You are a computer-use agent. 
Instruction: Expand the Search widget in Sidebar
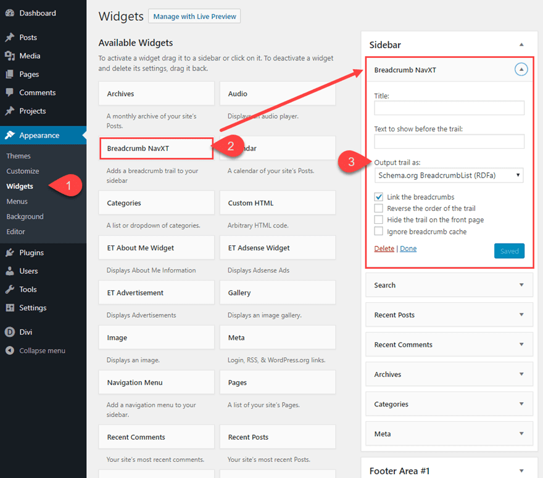(x=521, y=285)
